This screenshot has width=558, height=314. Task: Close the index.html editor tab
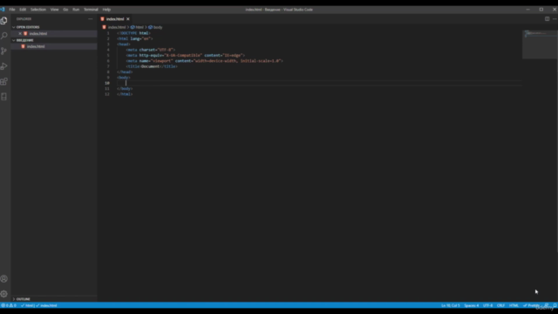(x=128, y=19)
